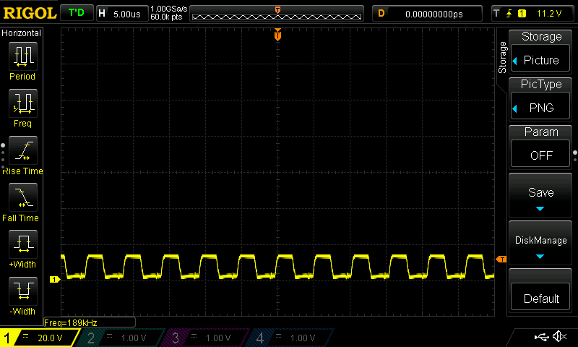Screen dimensions: 578x347
Task: Click the D delay 0.00000000ps readout
Action: [x=427, y=14]
